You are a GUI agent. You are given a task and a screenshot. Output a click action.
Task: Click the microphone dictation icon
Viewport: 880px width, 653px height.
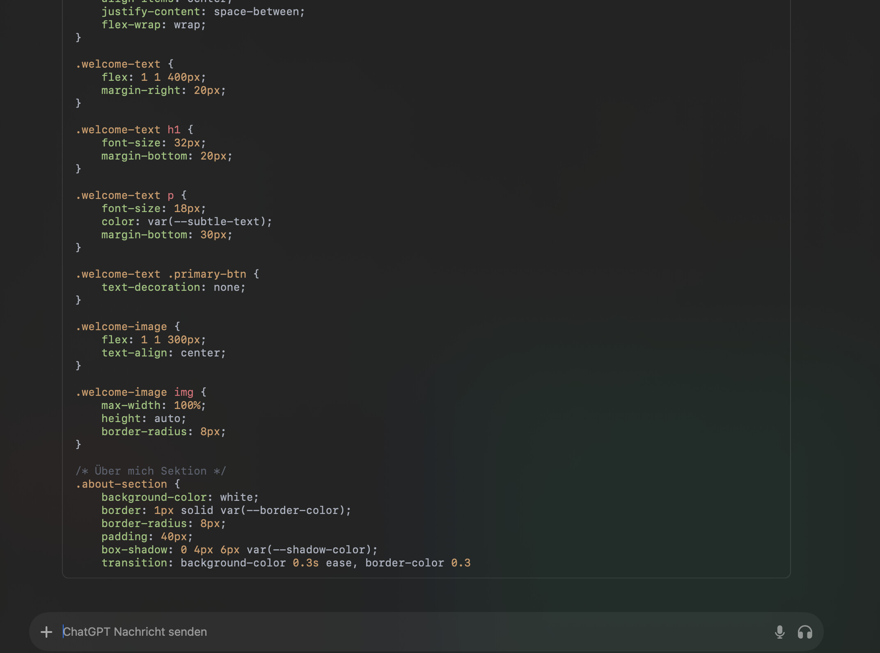[x=779, y=632]
